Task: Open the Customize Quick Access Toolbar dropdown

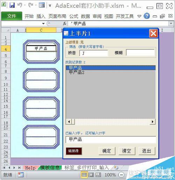Action: (50, 6)
